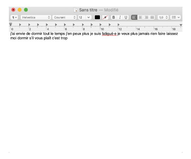Select the left indent marker on ruler
The height and width of the screenshot is (159, 191).
pos(11,25)
